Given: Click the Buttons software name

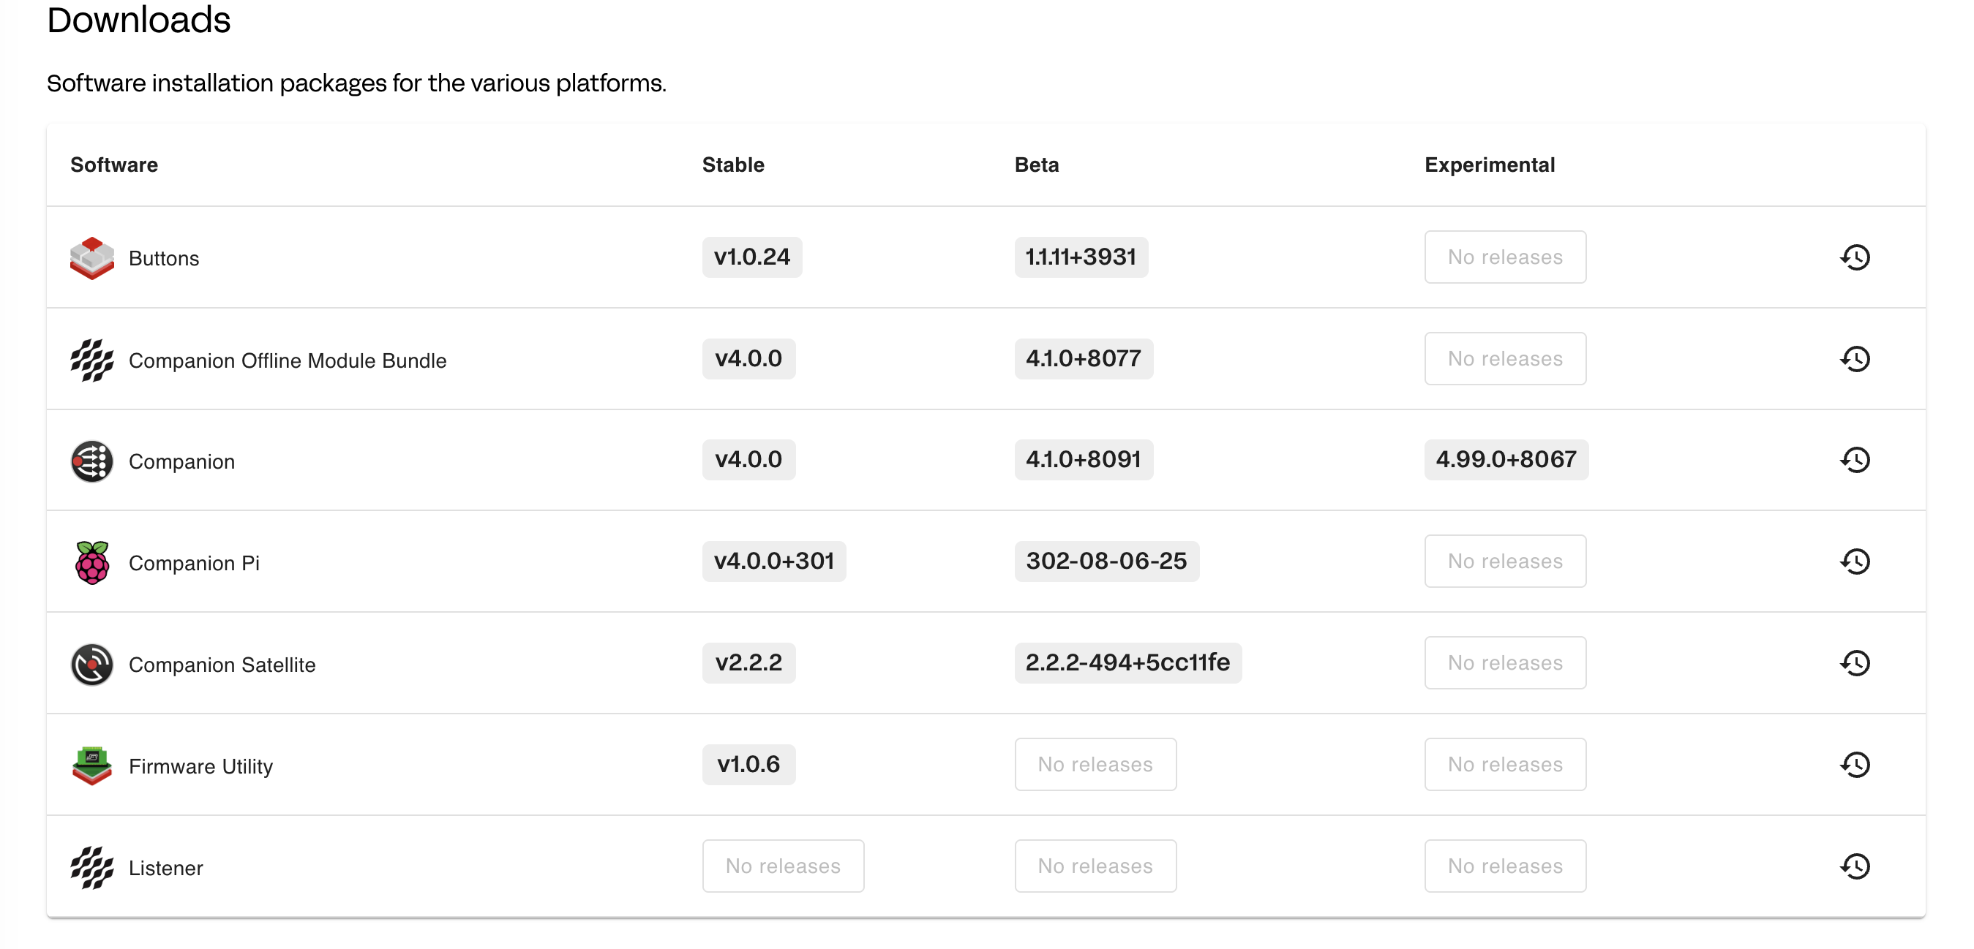Looking at the screenshot, I should (x=164, y=259).
